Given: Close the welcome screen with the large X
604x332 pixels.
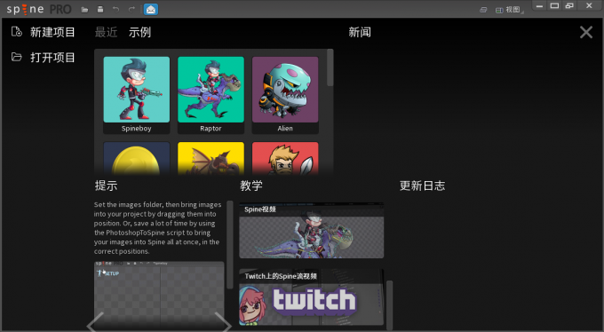Looking at the screenshot, I should (x=586, y=32).
